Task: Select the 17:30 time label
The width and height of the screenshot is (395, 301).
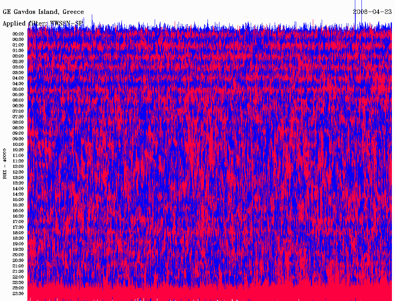Action: click(18, 227)
